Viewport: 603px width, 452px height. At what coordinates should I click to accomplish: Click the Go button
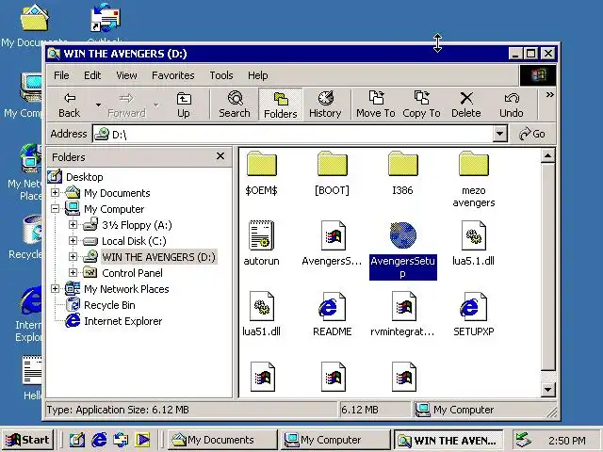(x=532, y=134)
